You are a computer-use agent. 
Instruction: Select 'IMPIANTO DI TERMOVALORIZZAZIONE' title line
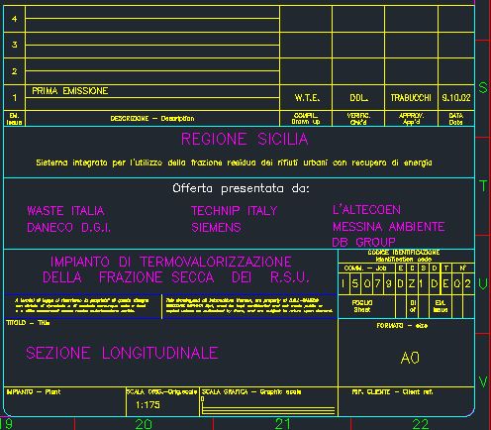[171, 262]
